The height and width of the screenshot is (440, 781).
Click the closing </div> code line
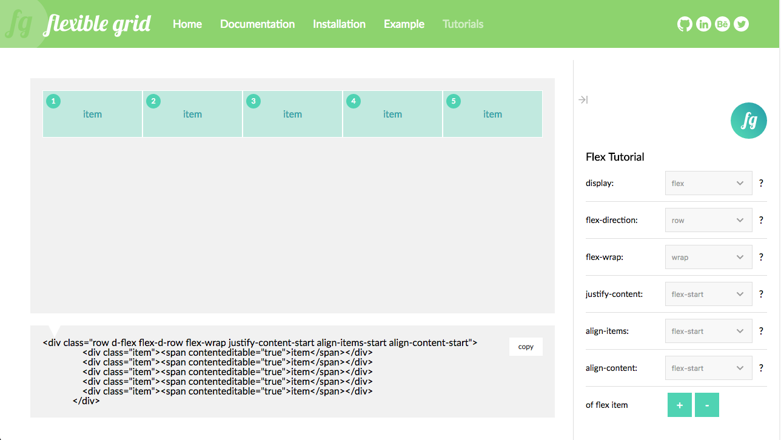click(86, 401)
